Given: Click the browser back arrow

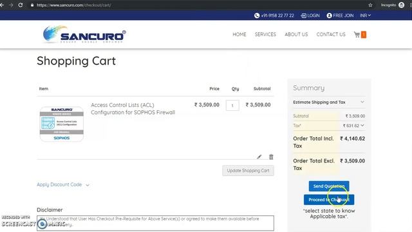Looking at the screenshot, I should [x=2, y=5].
